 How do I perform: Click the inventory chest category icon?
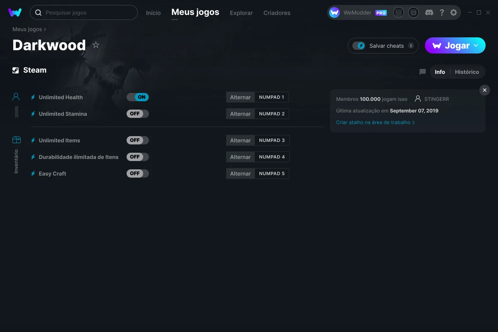pyautogui.click(x=16, y=140)
